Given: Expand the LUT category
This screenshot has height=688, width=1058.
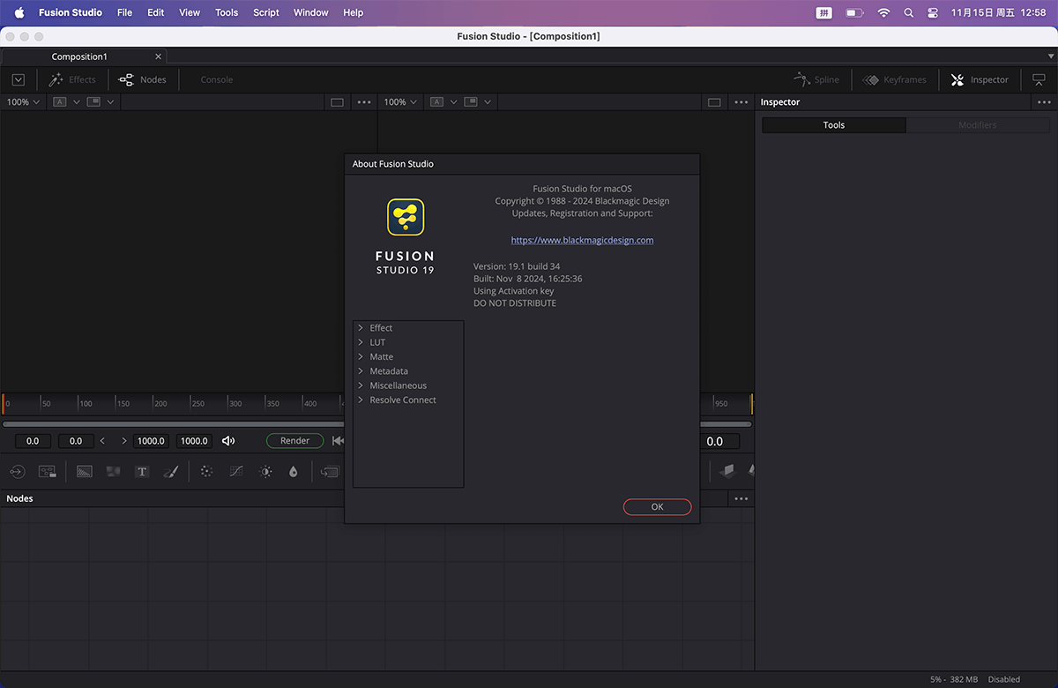Looking at the screenshot, I should (361, 342).
